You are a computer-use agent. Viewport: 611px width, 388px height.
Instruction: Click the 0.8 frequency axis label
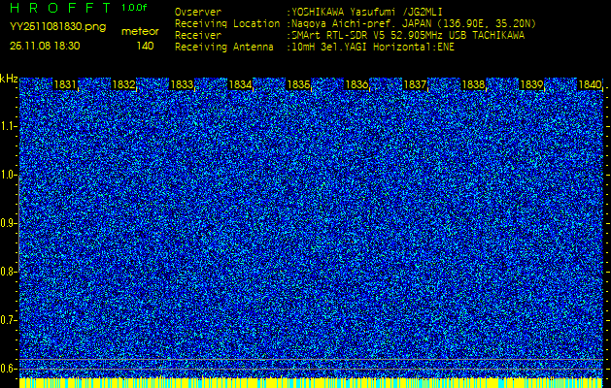[x=8, y=272]
